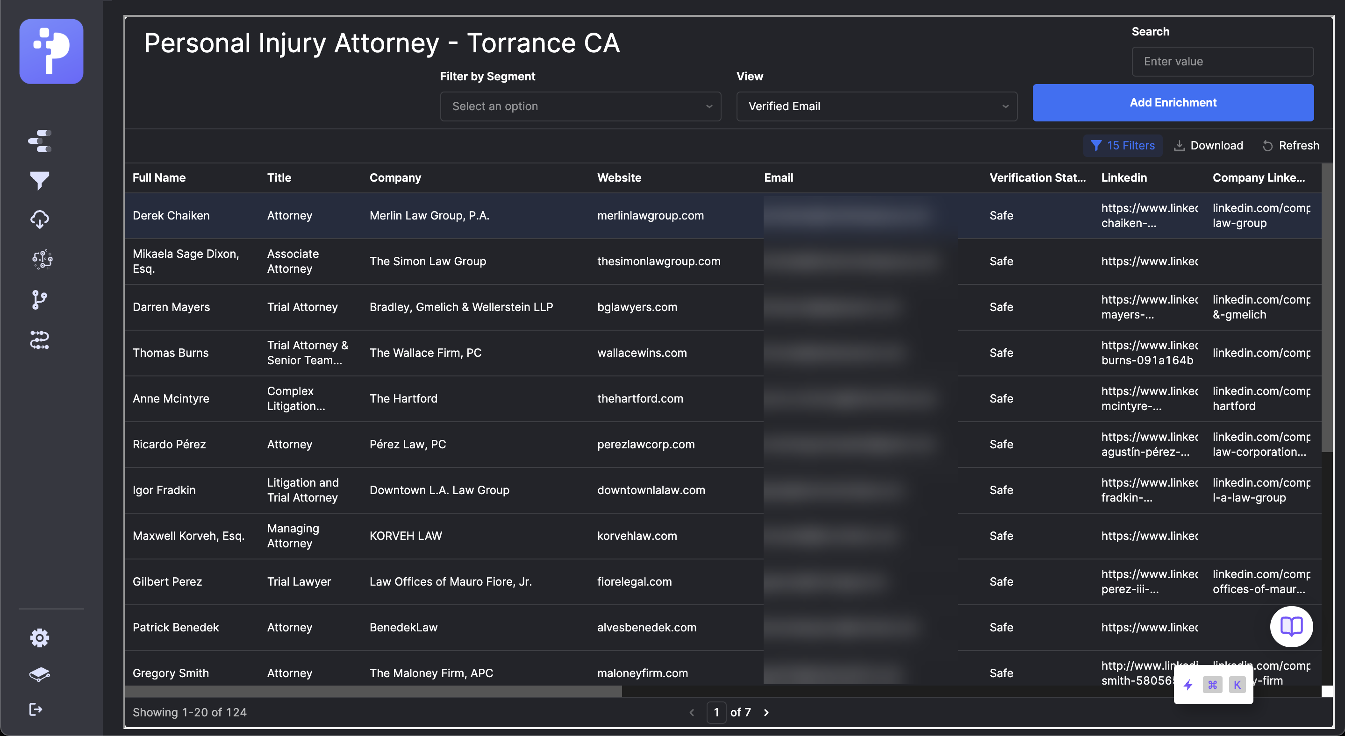The width and height of the screenshot is (1345, 736).
Task: Open the git branch sidebar icon
Action: point(40,299)
